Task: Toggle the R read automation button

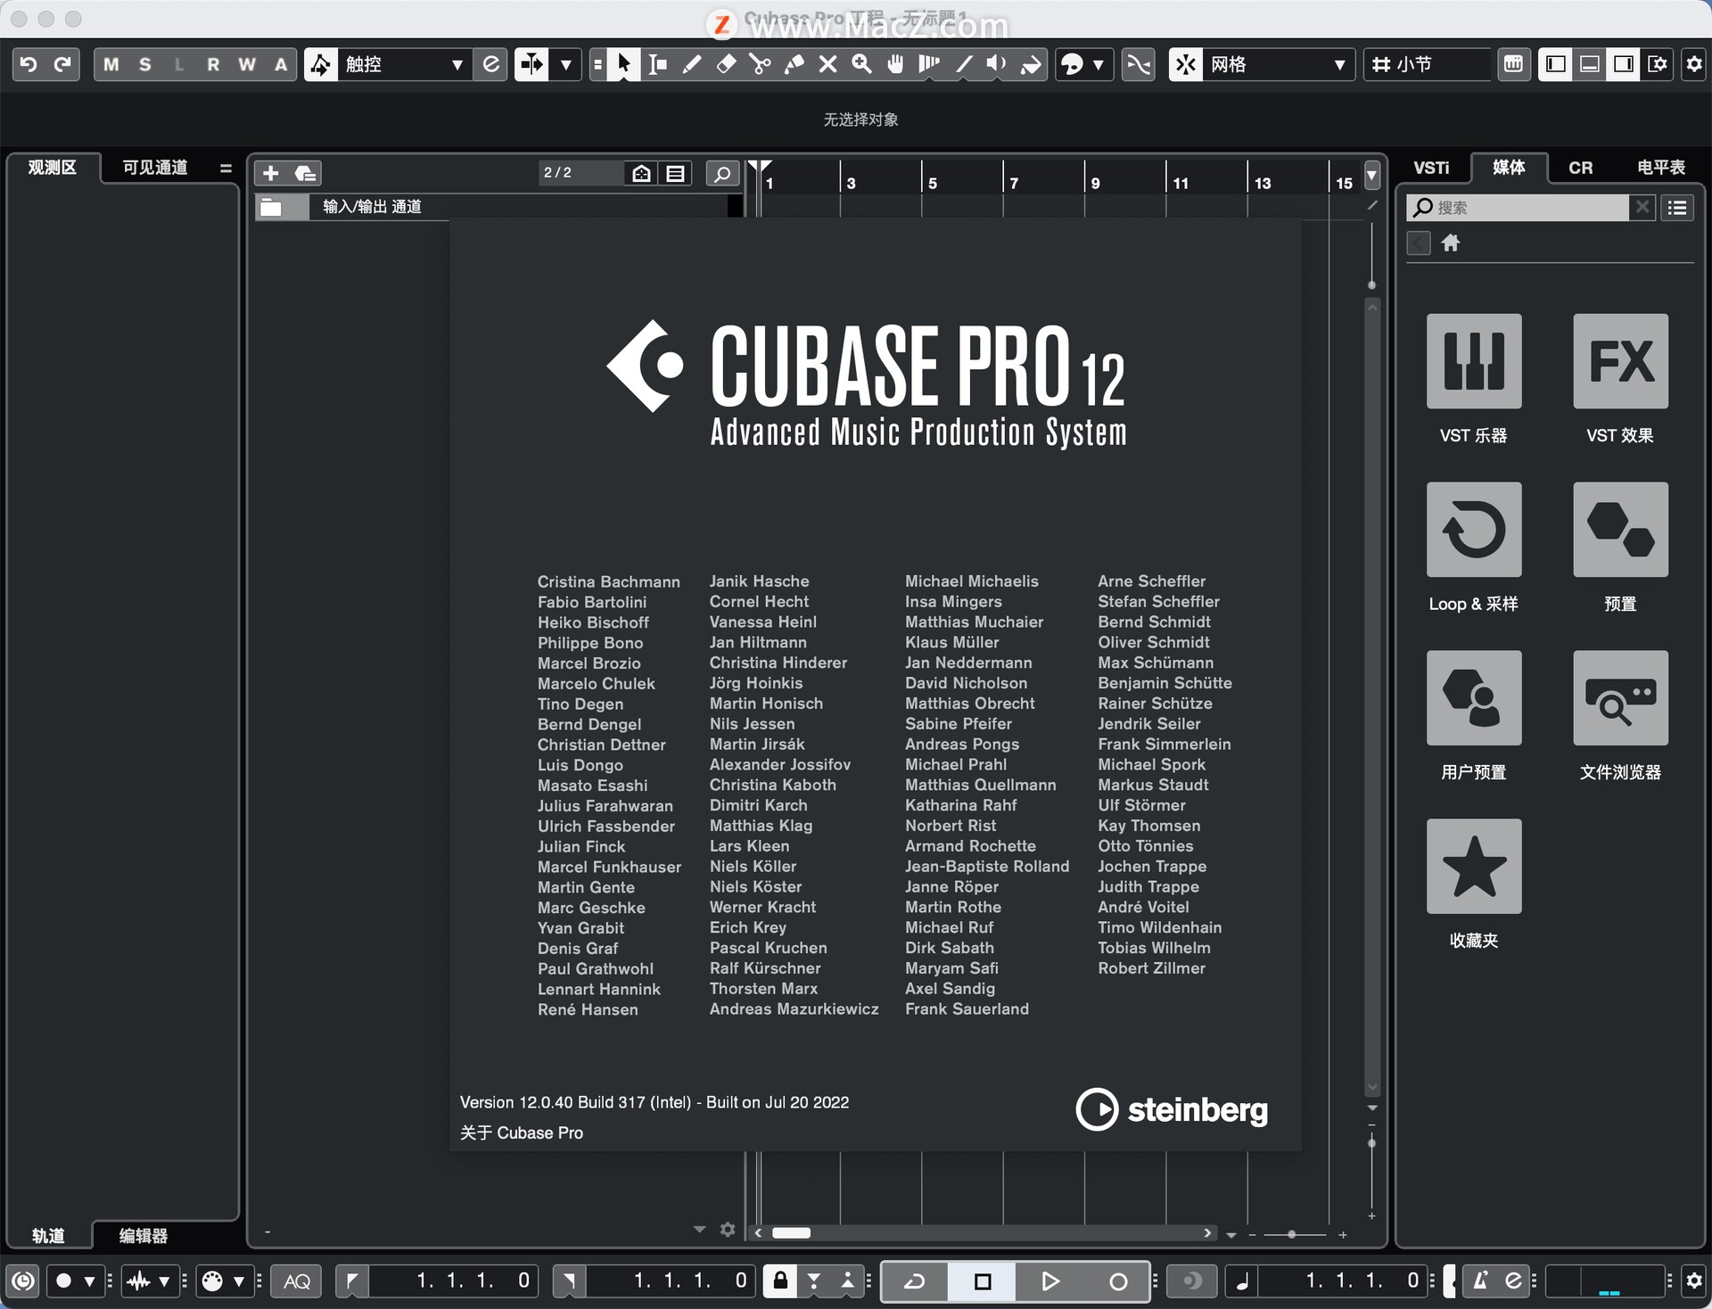Action: tap(213, 64)
